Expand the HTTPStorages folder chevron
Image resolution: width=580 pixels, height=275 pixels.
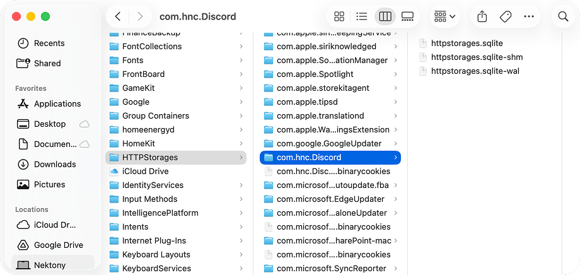(241, 157)
